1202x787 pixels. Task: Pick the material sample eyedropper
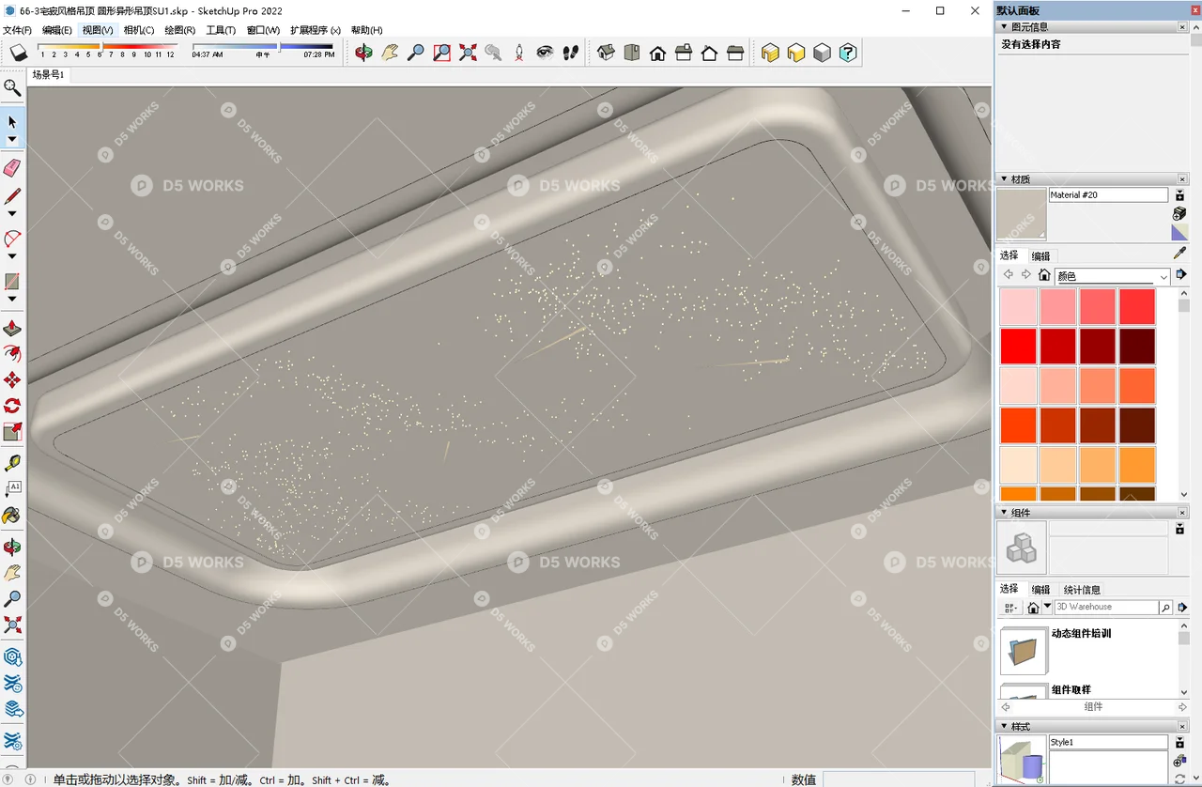1179,253
